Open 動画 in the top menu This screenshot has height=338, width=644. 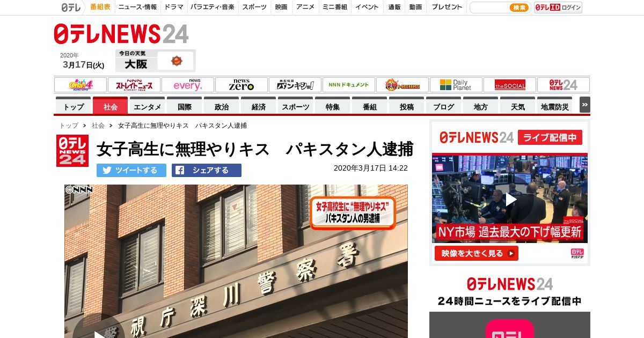[415, 7]
